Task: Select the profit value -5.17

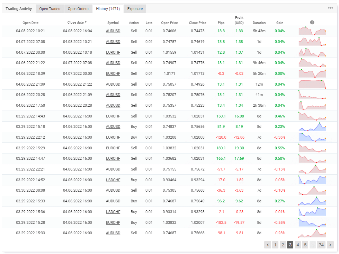Action: click(239, 169)
